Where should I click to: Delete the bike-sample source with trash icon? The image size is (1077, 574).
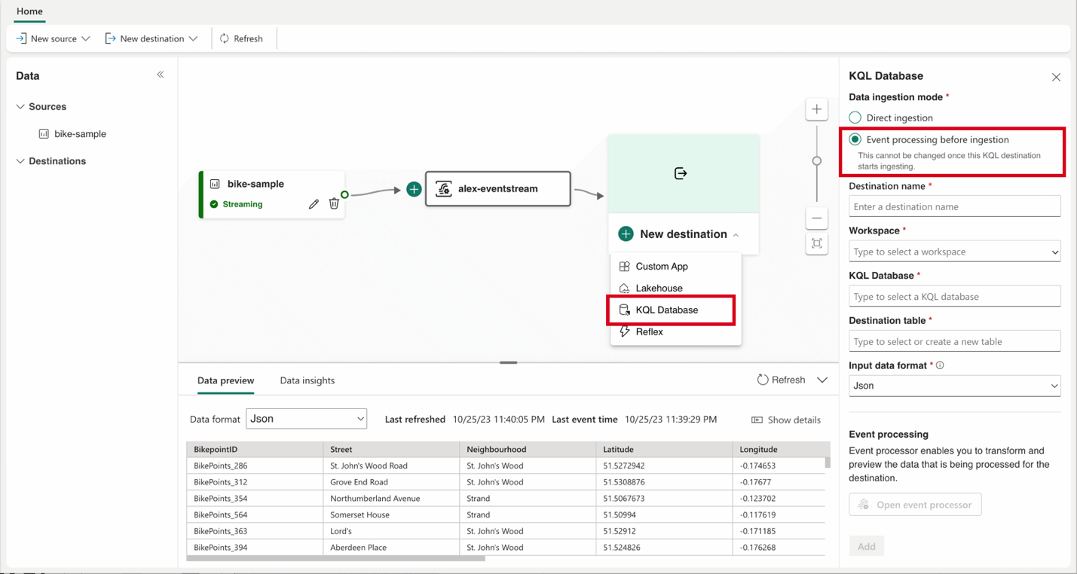[334, 204]
